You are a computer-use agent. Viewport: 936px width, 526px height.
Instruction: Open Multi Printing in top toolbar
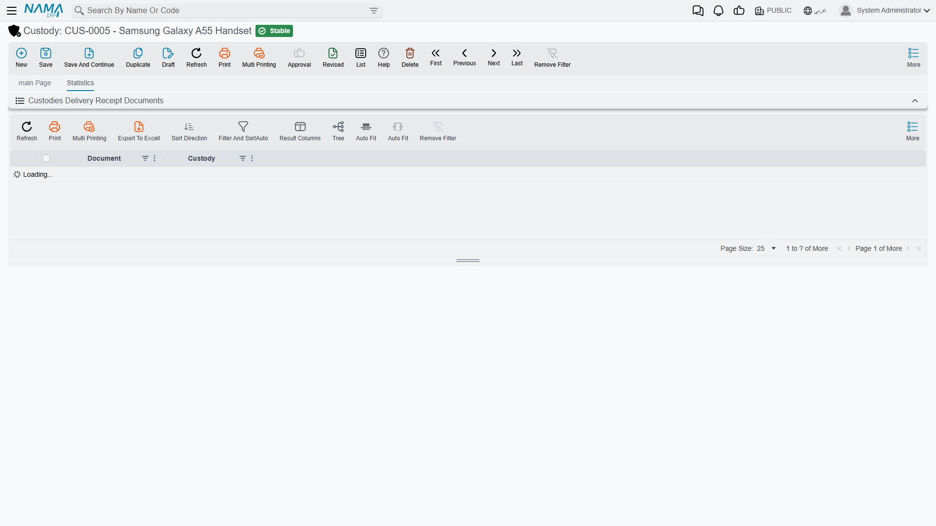pyautogui.click(x=259, y=57)
